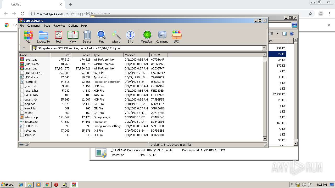
Task: Click the Delete trash icon
Action: pyautogui.click(x=87, y=37)
